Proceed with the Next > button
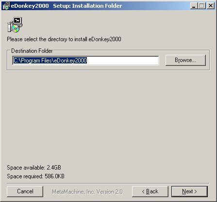This screenshot has width=217, height=202. tap(189, 191)
